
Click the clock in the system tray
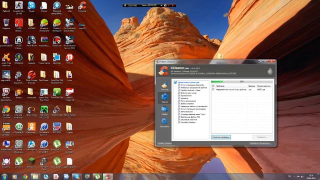[311, 176]
